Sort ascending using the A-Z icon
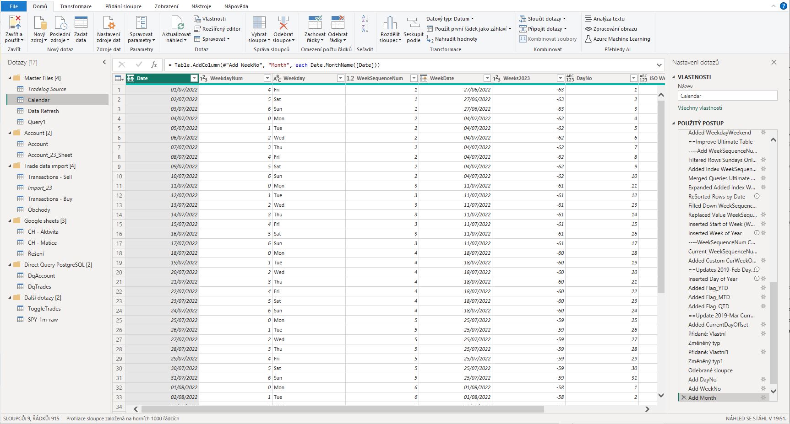This screenshot has width=790, height=424. pos(365,19)
